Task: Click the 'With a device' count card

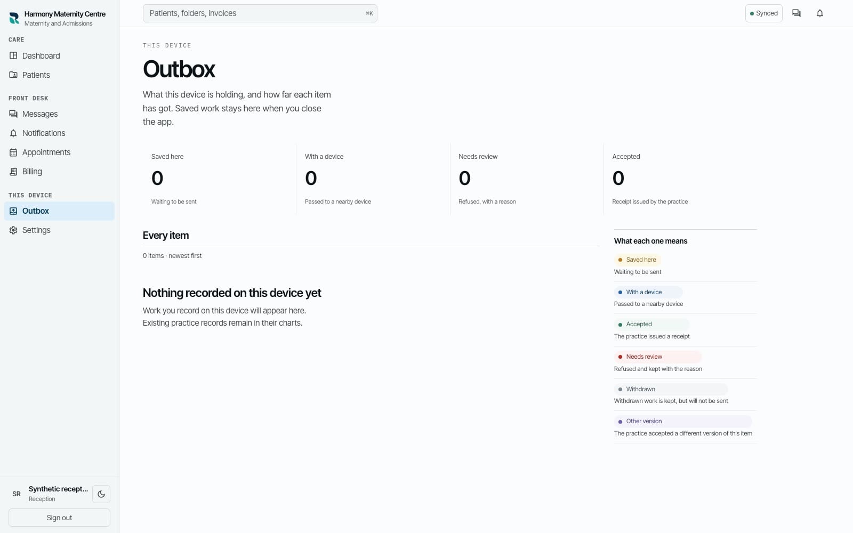Action: pyautogui.click(x=373, y=179)
